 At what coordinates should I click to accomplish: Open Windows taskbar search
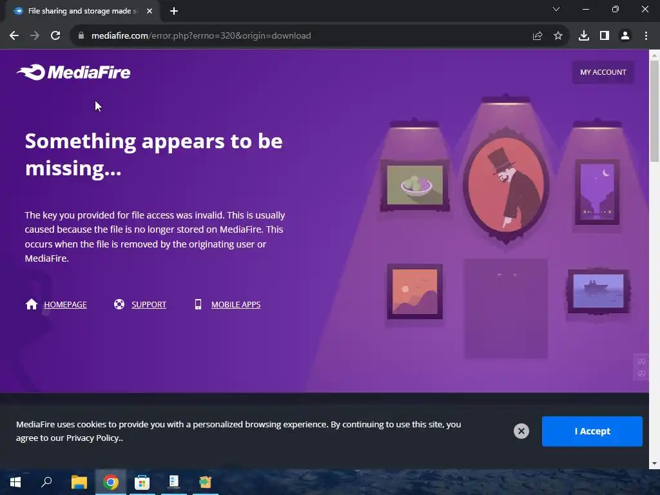46,482
